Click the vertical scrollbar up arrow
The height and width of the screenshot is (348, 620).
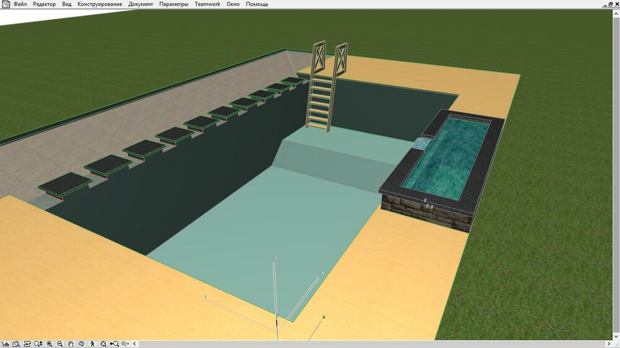616,13
